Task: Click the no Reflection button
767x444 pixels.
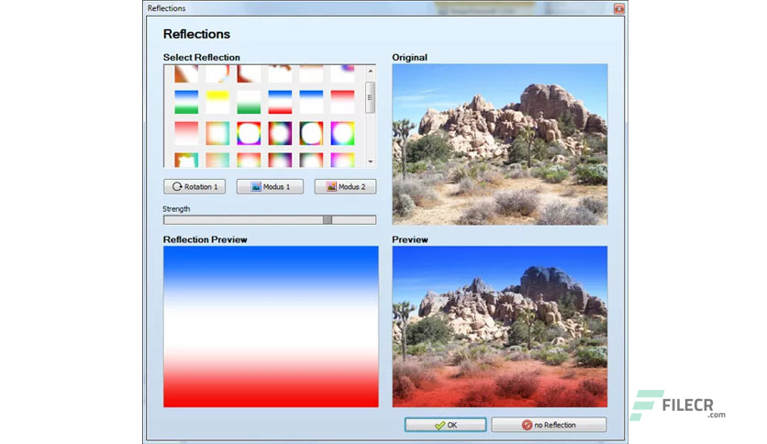Action: [549, 425]
